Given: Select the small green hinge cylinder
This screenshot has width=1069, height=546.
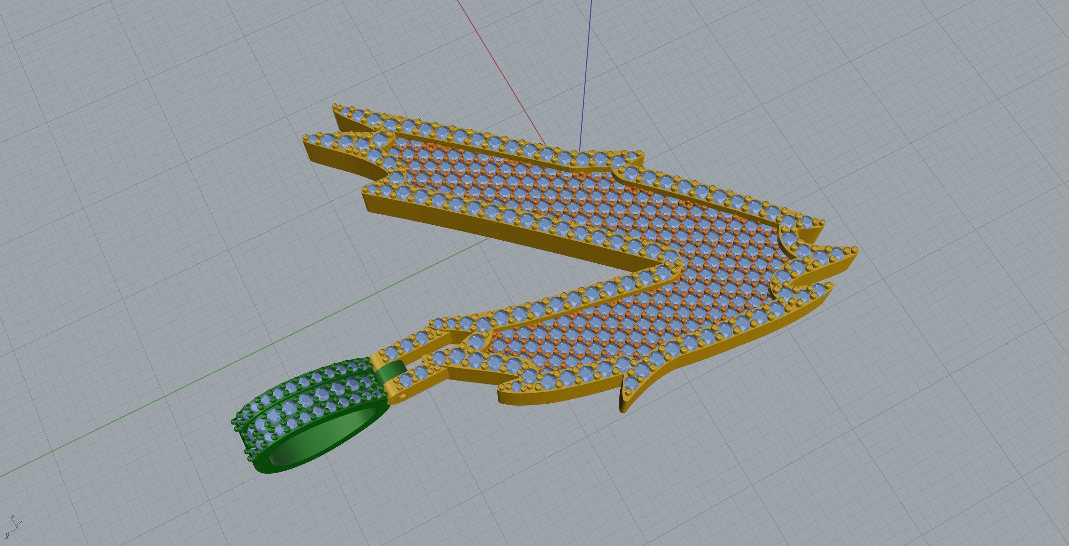Looking at the screenshot, I should click(x=392, y=372).
